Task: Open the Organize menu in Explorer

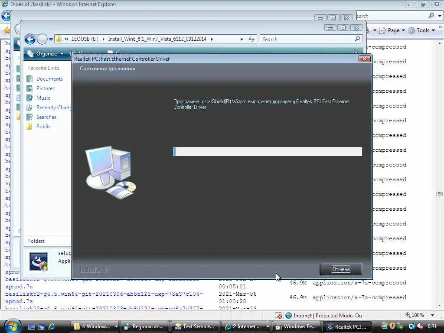Action: coord(46,53)
